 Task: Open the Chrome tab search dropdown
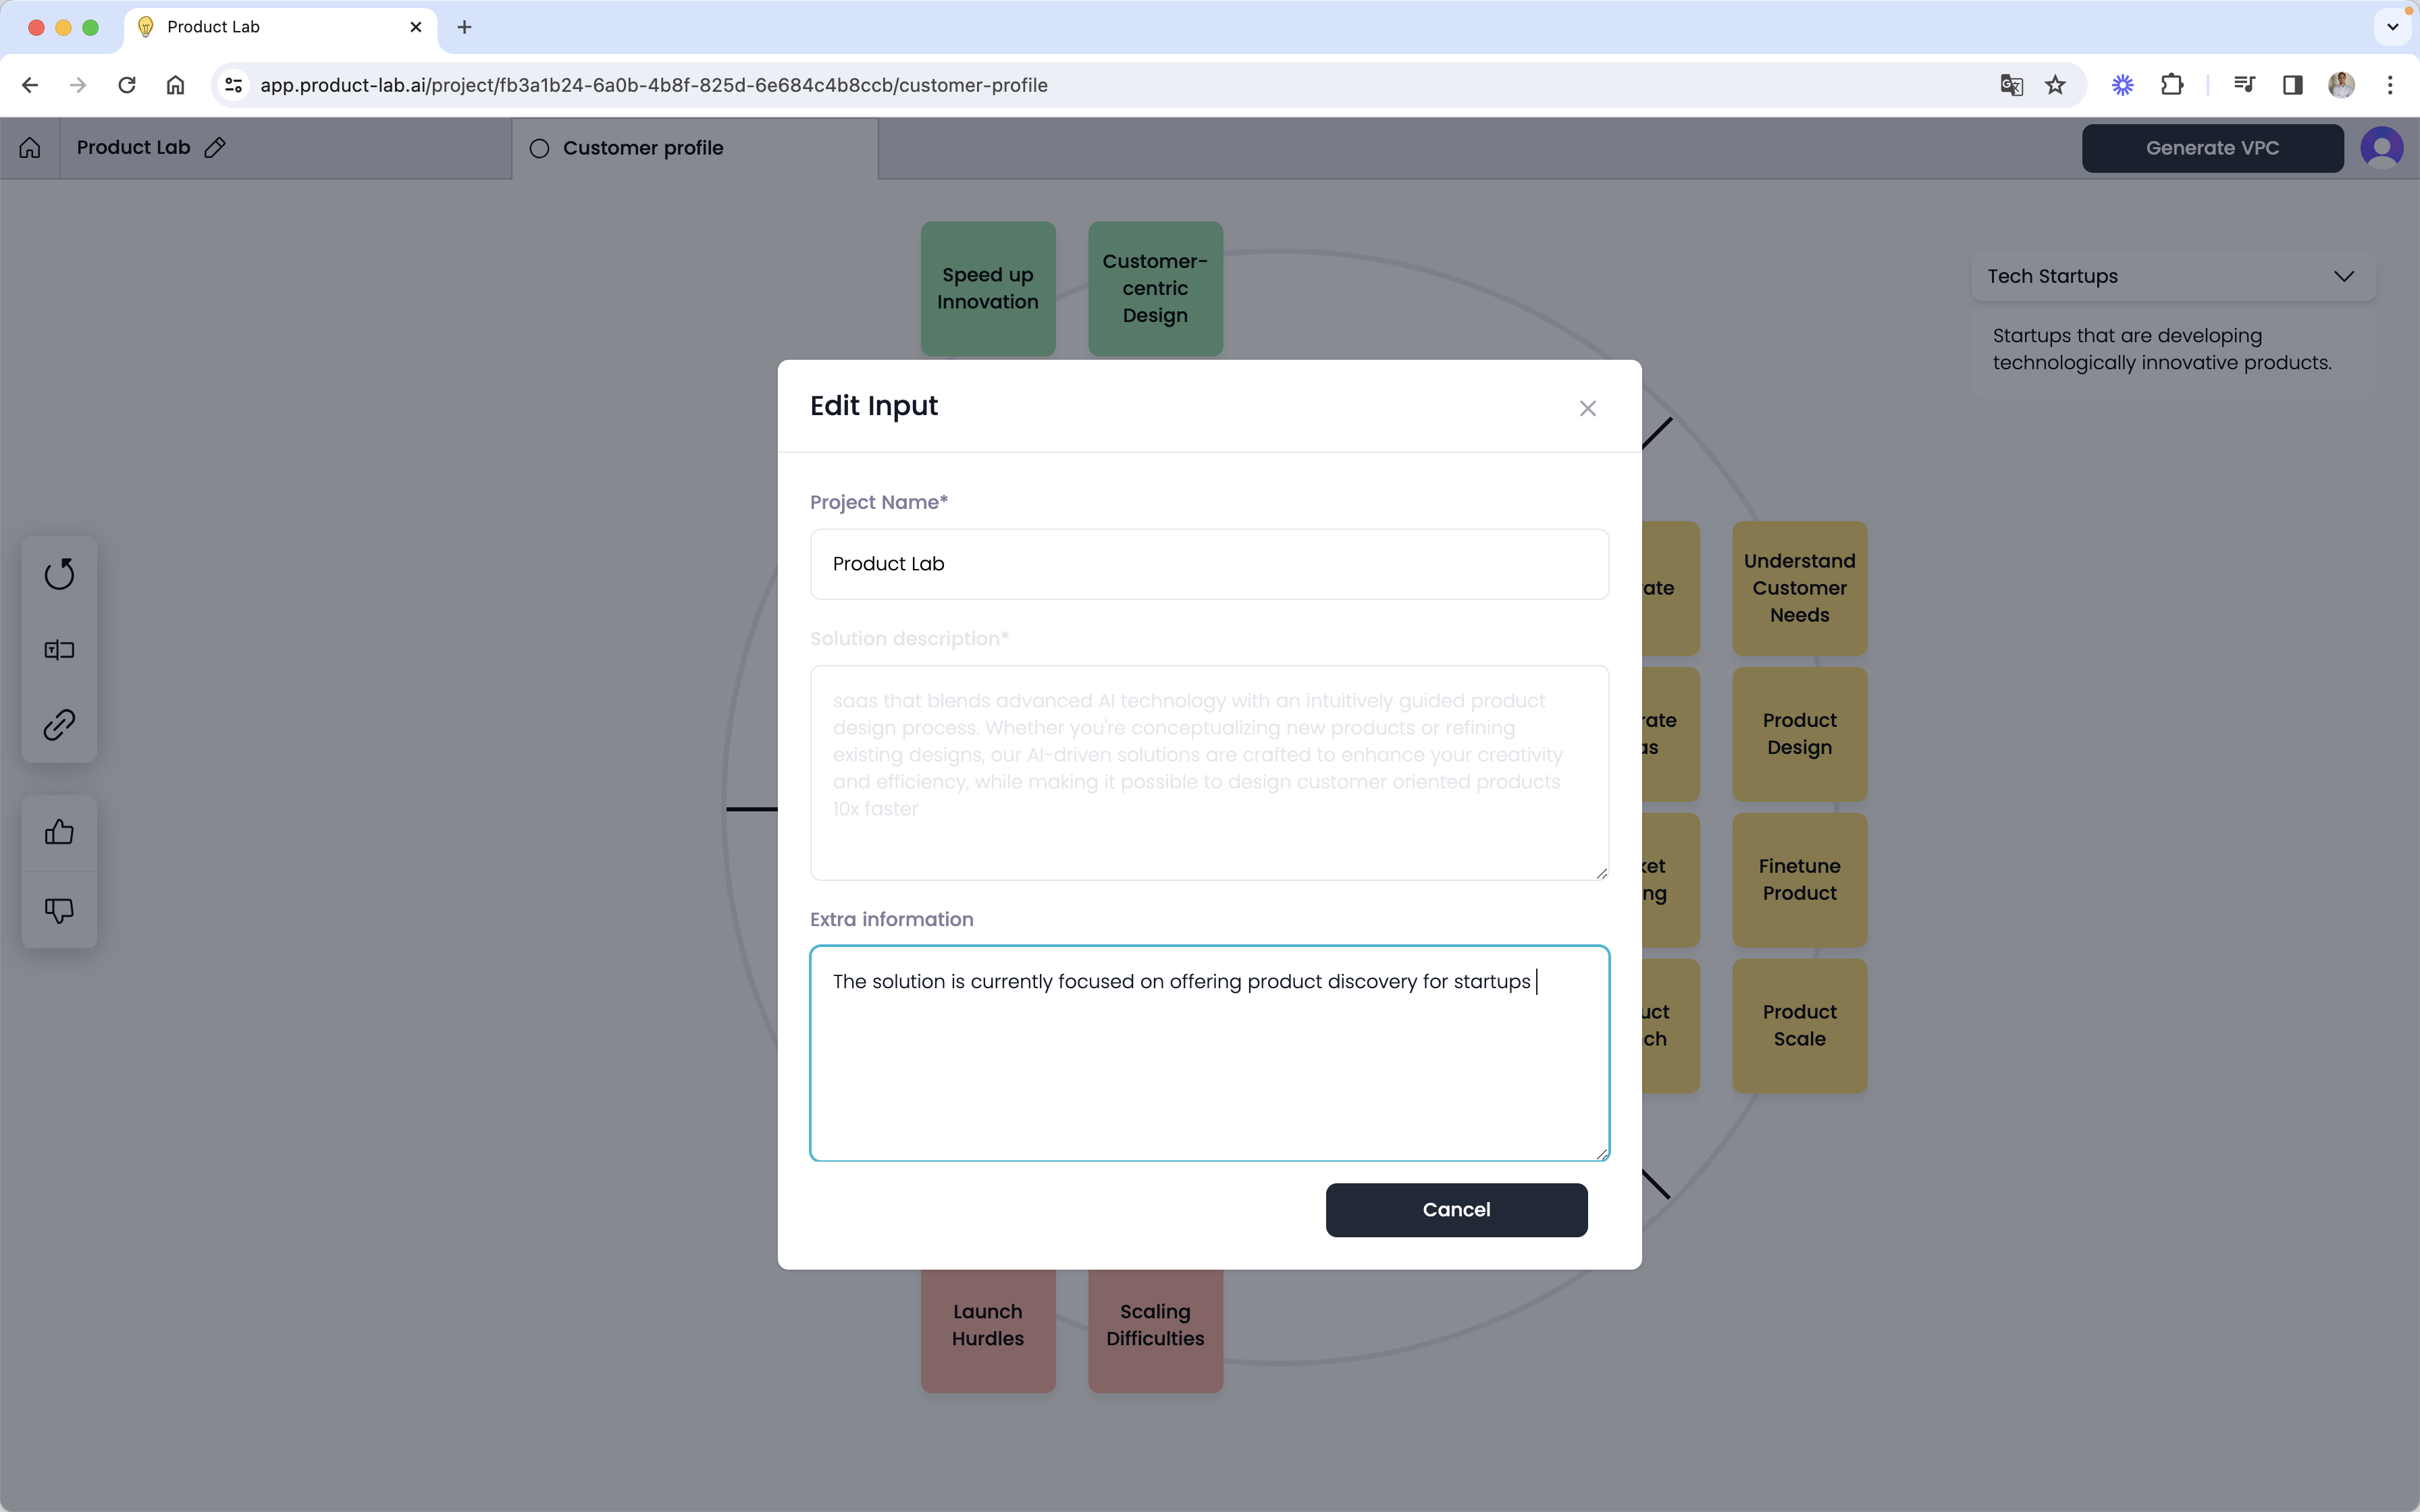coord(2392,27)
